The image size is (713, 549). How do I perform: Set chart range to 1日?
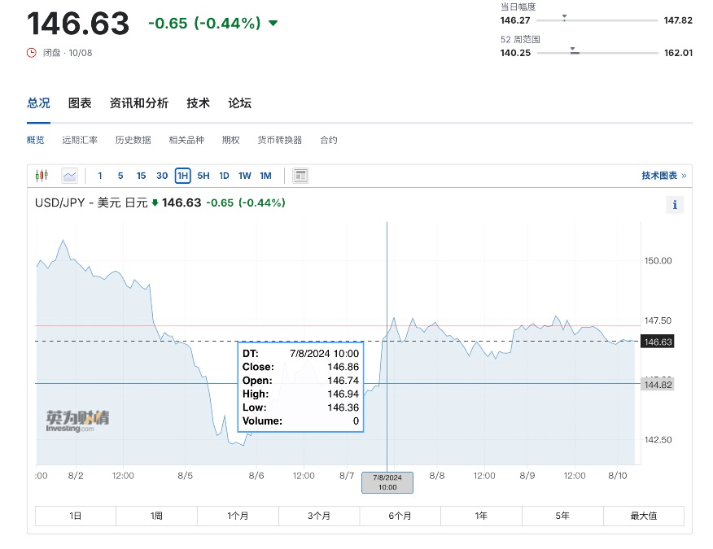coord(76,516)
